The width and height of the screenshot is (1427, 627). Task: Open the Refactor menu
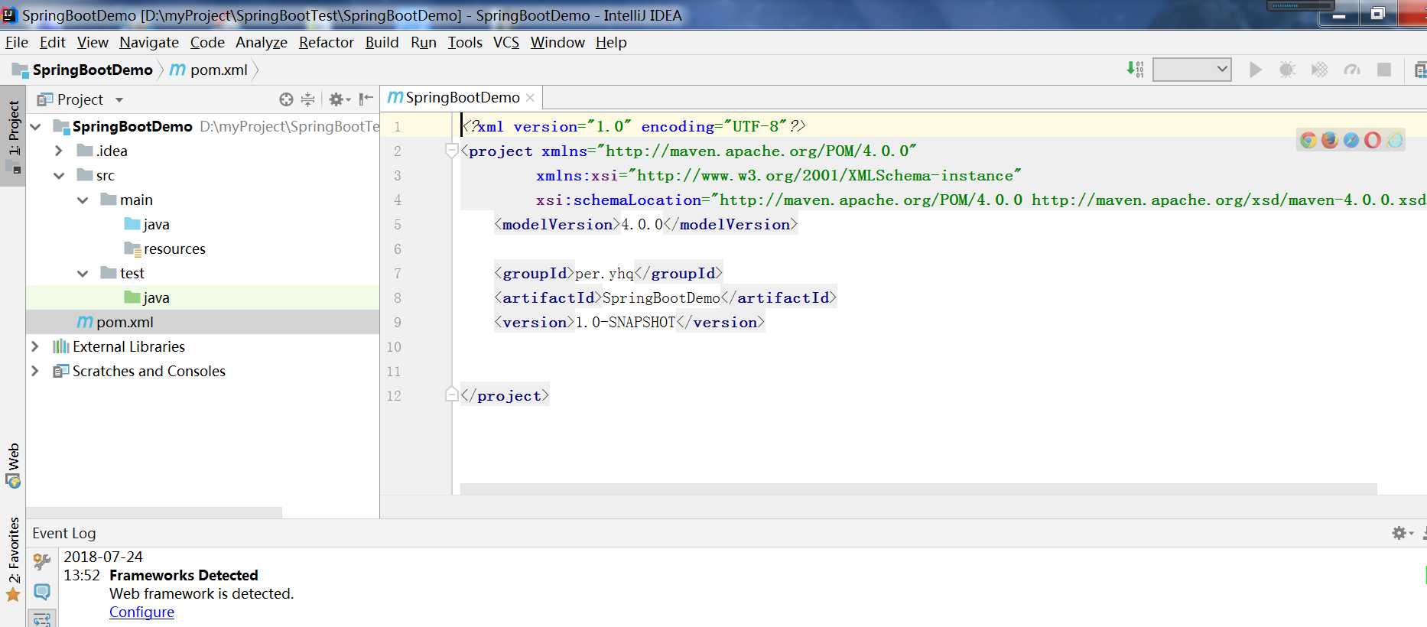(327, 42)
